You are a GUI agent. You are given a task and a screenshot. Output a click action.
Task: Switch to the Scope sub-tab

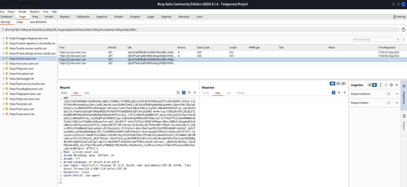pyautogui.click(x=20, y=22)
